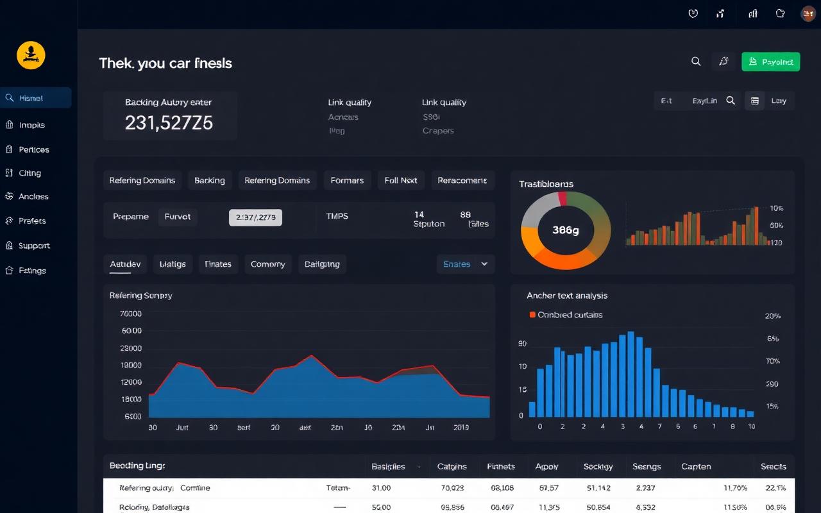Open search via the header magnifier icon

tap(696, 62)
